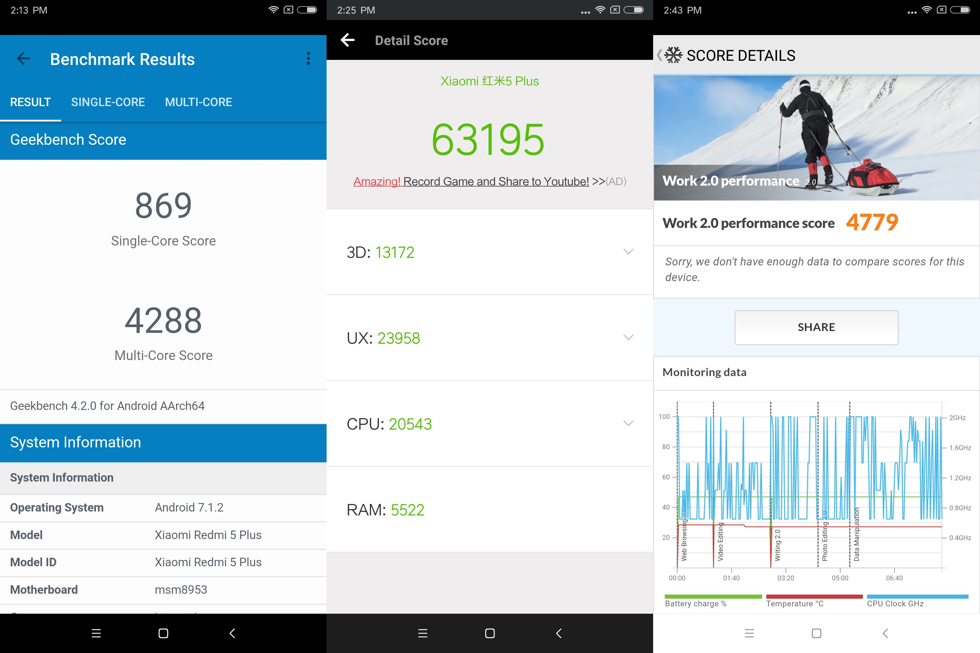Screen dimensions: 980x653
Task: Tap recent apps icon in Geekbench screen
Action: pos(96,633)
